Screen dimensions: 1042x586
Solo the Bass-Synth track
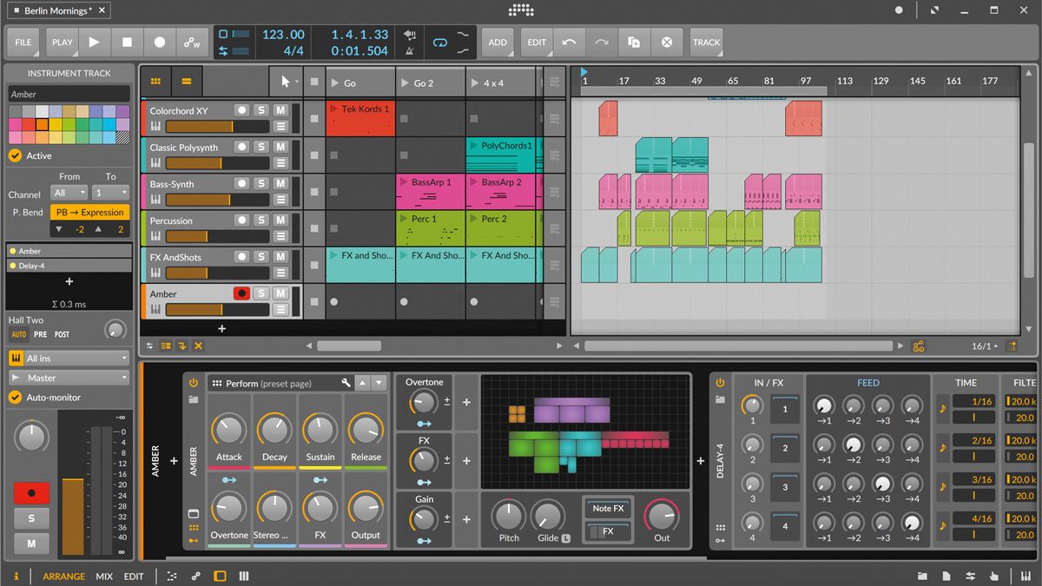[x=261, y=183]
